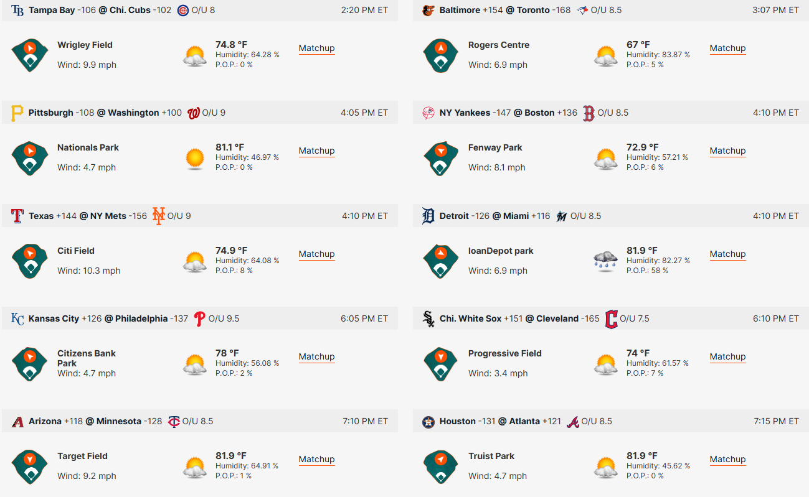Click the sunny weather icon for Nationals Park
The width and height of the screenshot is (809, 497).
(195, 159)
